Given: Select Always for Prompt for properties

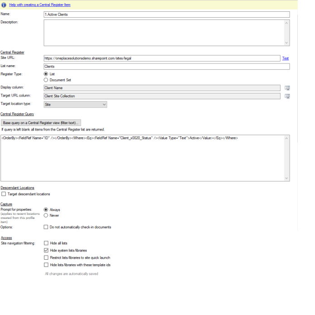Looking at the screenshot, I should pos(46,210).
